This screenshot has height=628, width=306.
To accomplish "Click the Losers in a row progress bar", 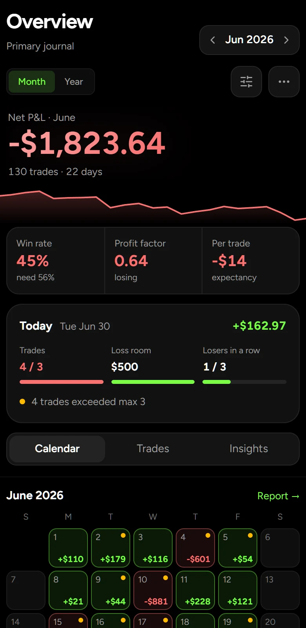I will click(244, 382).
